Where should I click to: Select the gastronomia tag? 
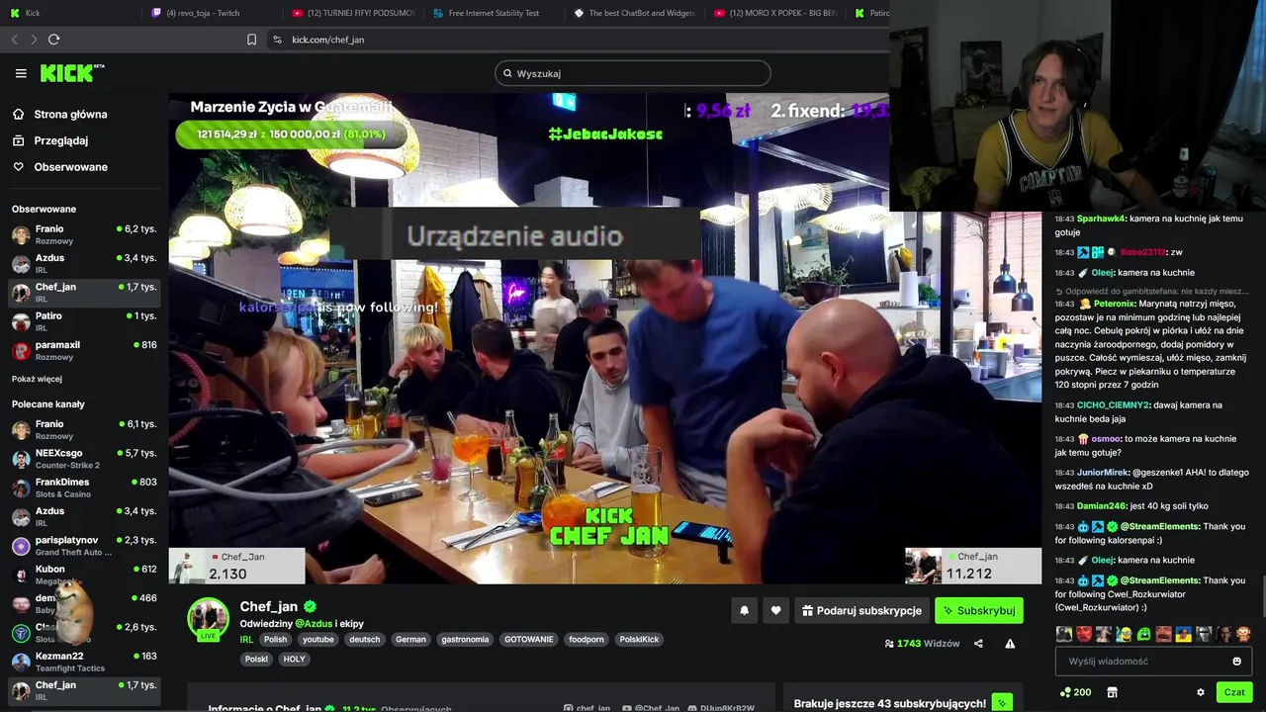[465, 640]
